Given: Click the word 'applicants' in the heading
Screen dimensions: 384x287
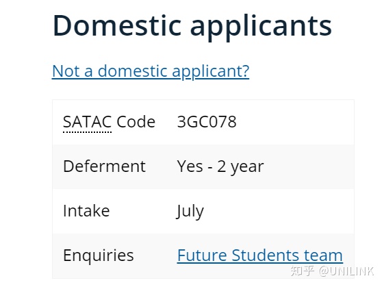Looking at the screenshot, I should point(261,27).
